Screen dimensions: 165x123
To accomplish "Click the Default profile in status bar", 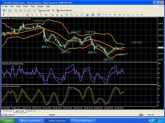I will (x=52, y=115).
